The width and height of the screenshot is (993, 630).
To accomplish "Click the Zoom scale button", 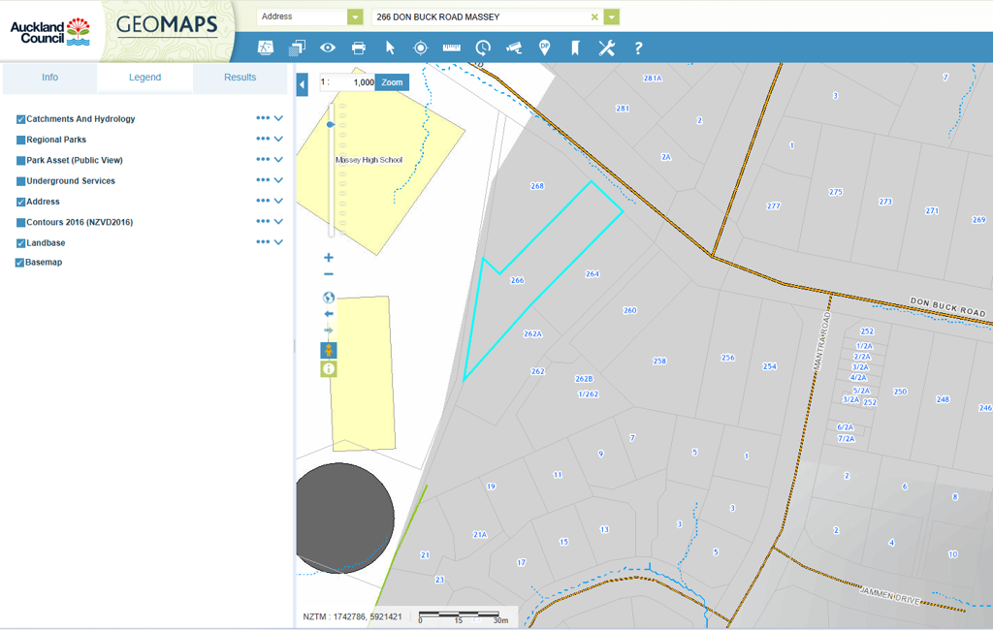I will (x=392, y=82).
